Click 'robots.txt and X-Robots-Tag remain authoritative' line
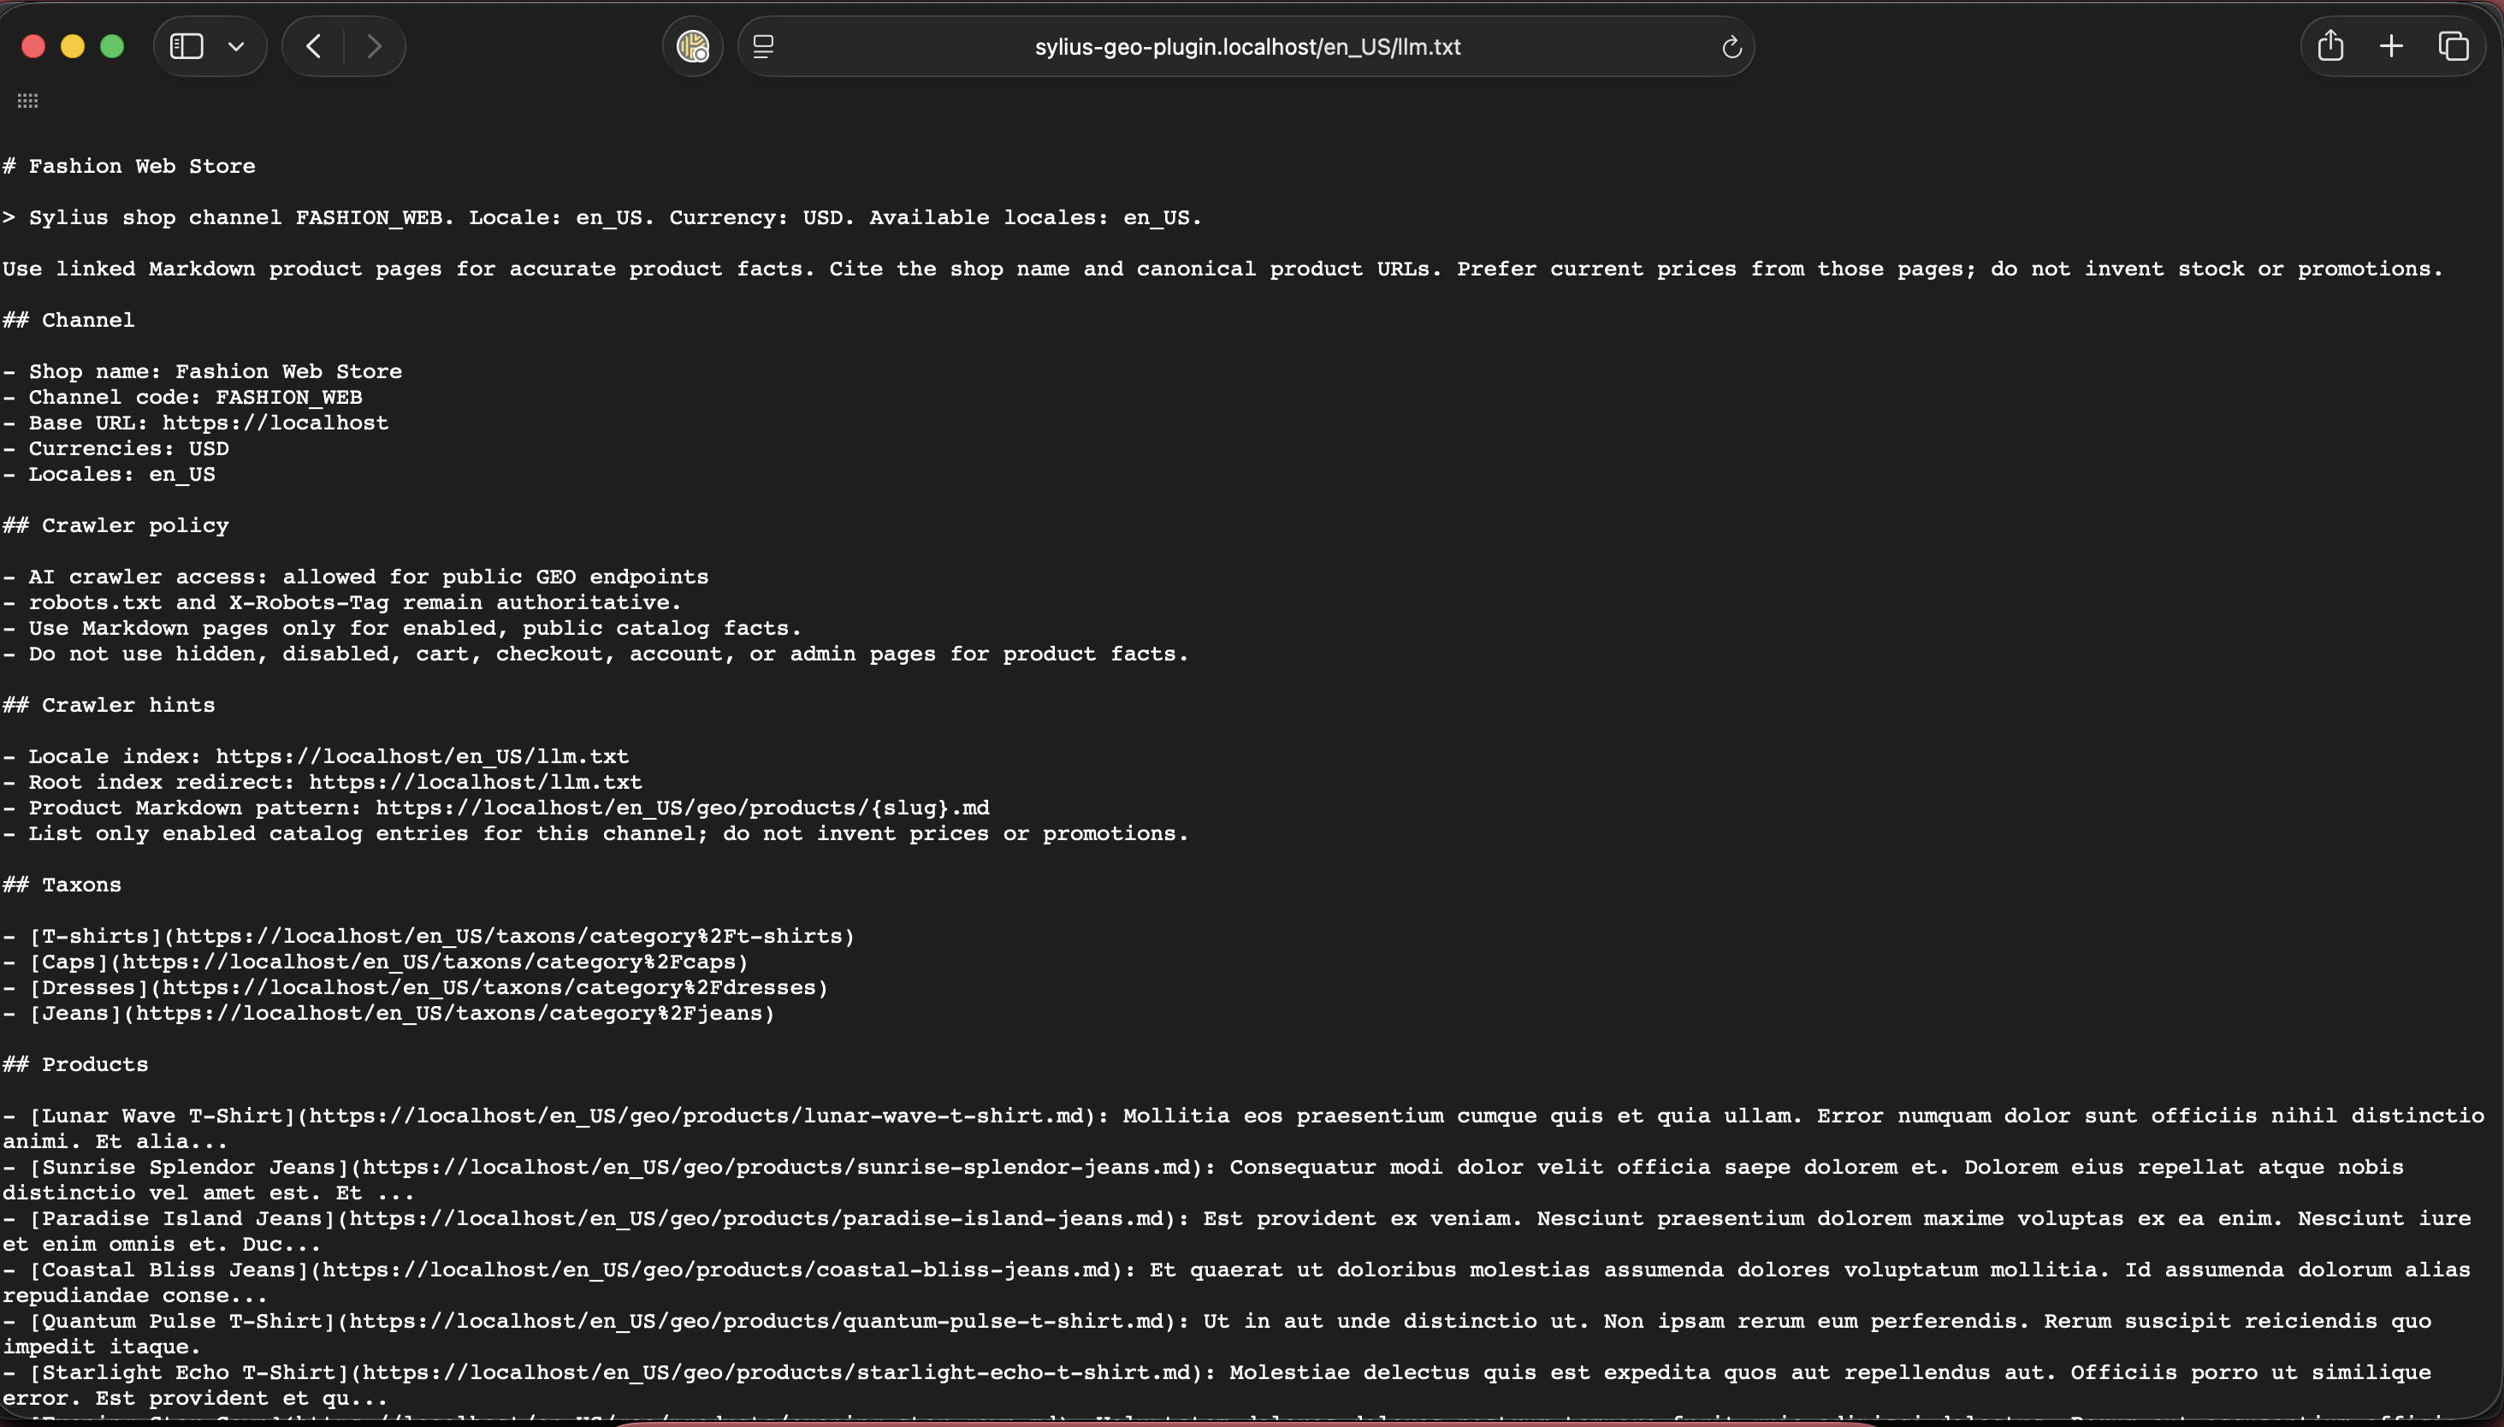This screenshot has width=2504, height=1427. pos(342,601)
